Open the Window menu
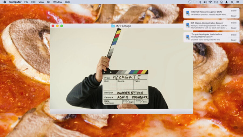The height and width of the screenshot is (137, 243). (58, 2)
